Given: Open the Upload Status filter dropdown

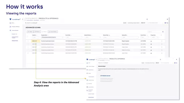Looking at the screenshot, I should click(x=93, y=37).
